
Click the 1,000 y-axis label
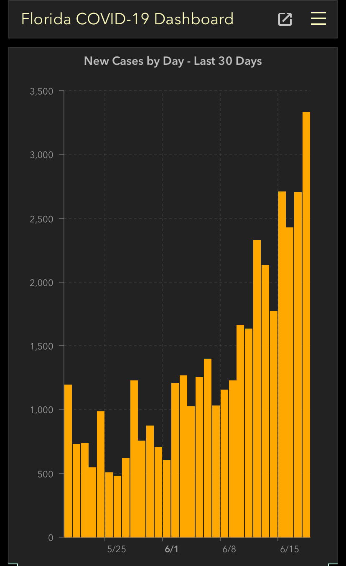(x=42, y=410)
